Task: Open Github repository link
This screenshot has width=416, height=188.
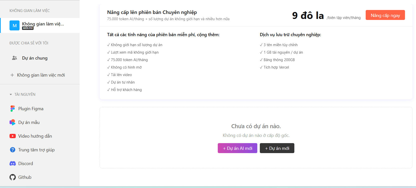Action: pos(25,177)
